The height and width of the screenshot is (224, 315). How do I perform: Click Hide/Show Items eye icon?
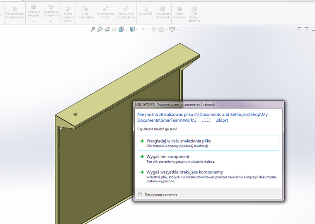tap(143, 29)
